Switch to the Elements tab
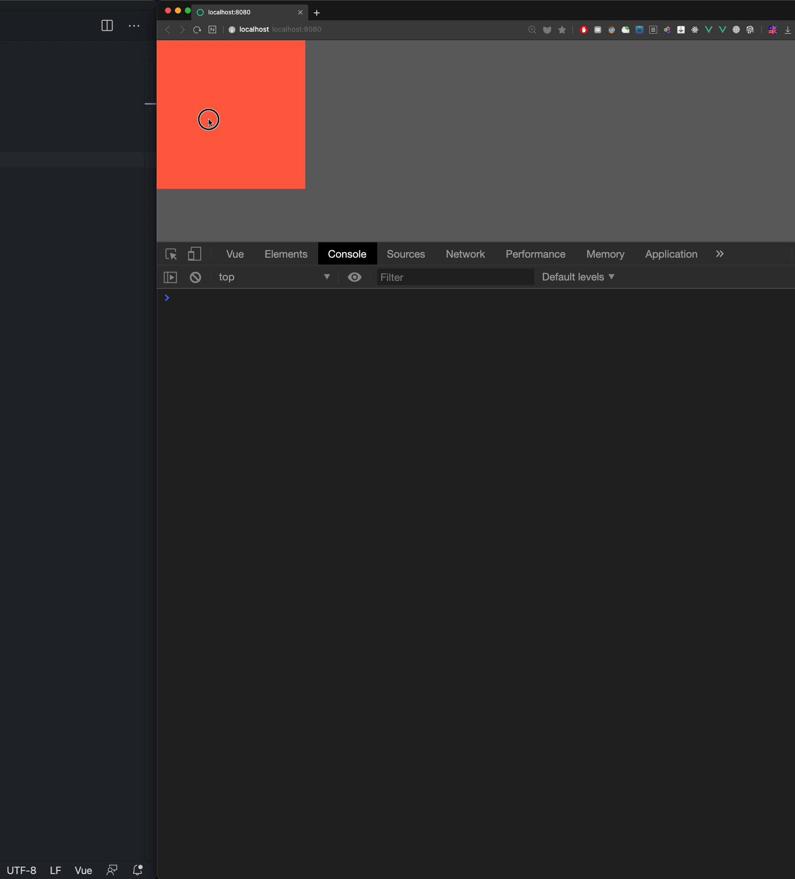The width and height of the screenshot is (795, 879). 286,254
